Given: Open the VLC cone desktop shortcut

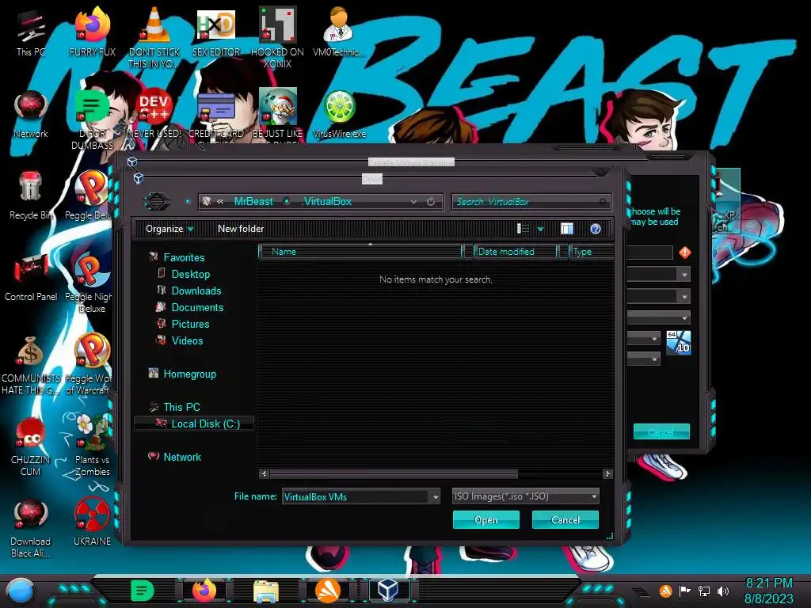Looking at the screenshot, I should (x=154, y=37).
